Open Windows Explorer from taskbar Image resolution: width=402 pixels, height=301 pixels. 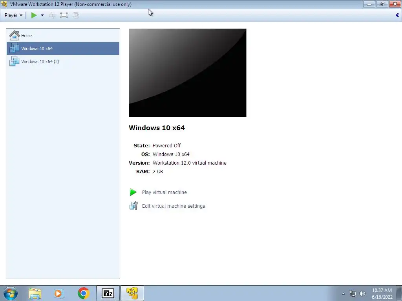point(35,294)
